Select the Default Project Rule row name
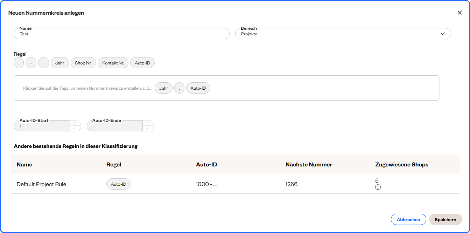 (41, 184)
